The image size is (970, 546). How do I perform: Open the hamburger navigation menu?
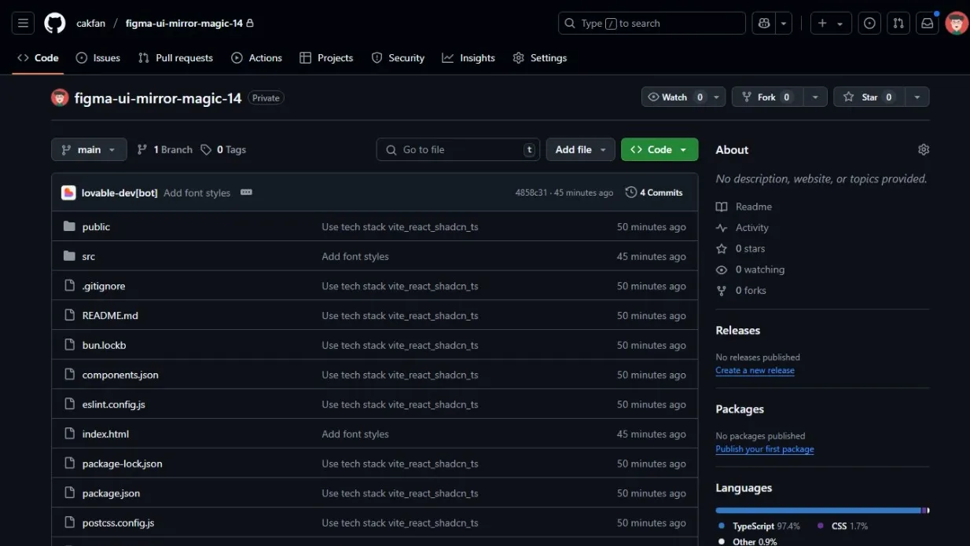point(23,24)
